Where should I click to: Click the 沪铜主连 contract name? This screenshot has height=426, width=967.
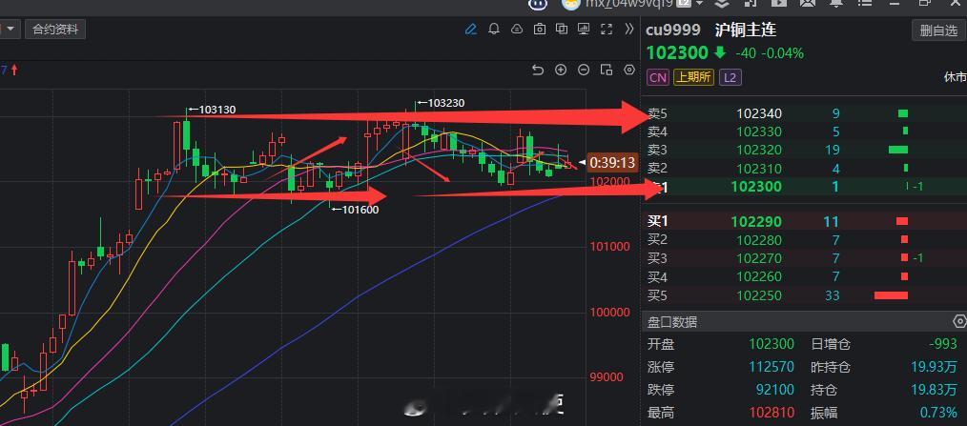pyautogui.click(x=746, y=30)
